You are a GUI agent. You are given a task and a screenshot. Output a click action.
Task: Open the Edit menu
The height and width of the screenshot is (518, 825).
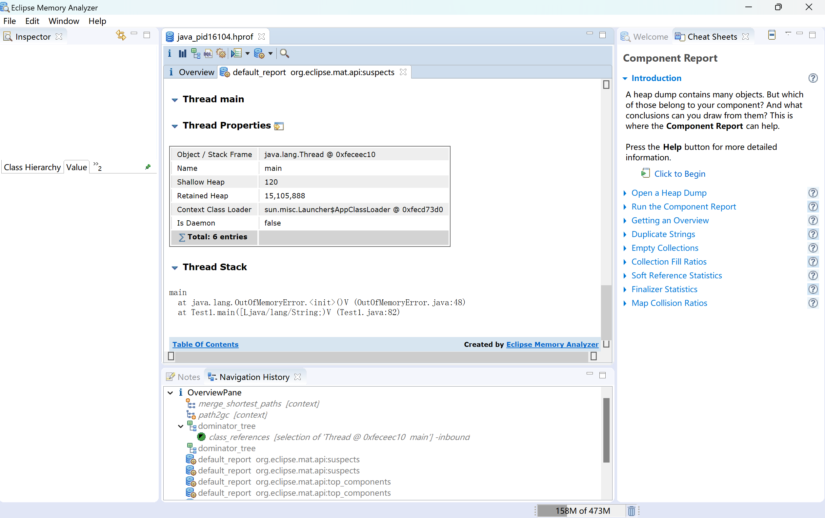click(x=32, y=21)
